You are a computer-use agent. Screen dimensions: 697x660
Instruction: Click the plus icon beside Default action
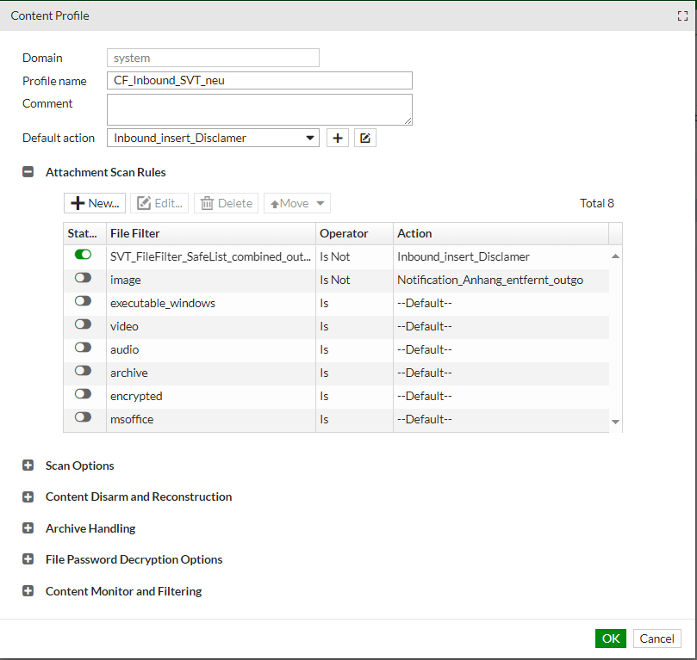pos(338,138)
